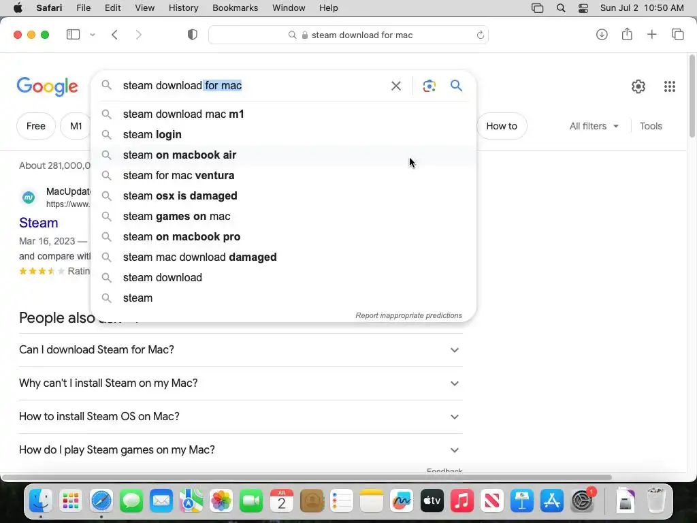Image resolution: width=697 pixels, height=523 pixels.
Task: Open Google quick settings gear icon
Action: (638, 86)
